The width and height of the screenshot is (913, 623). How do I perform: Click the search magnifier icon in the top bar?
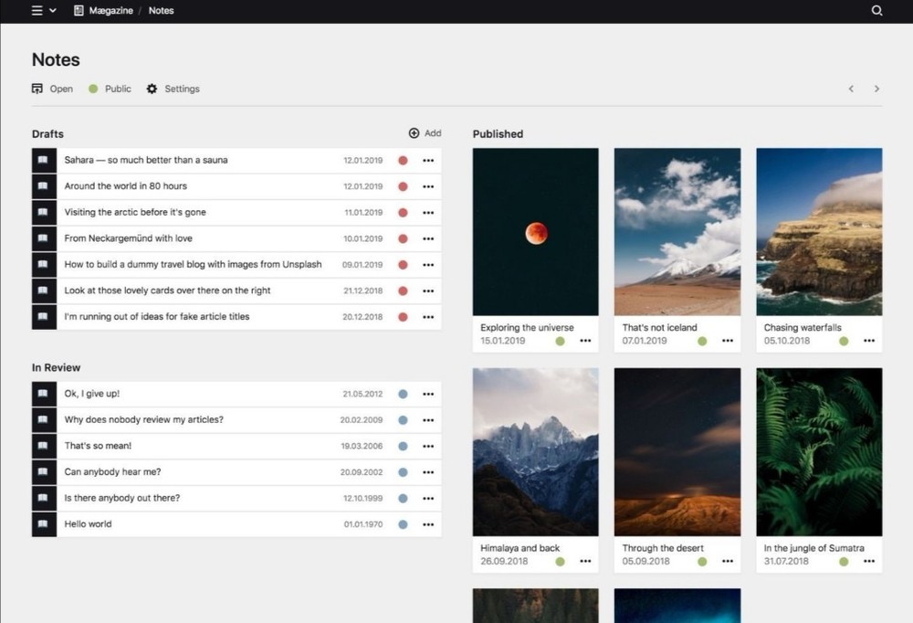(x=876, y=11)
